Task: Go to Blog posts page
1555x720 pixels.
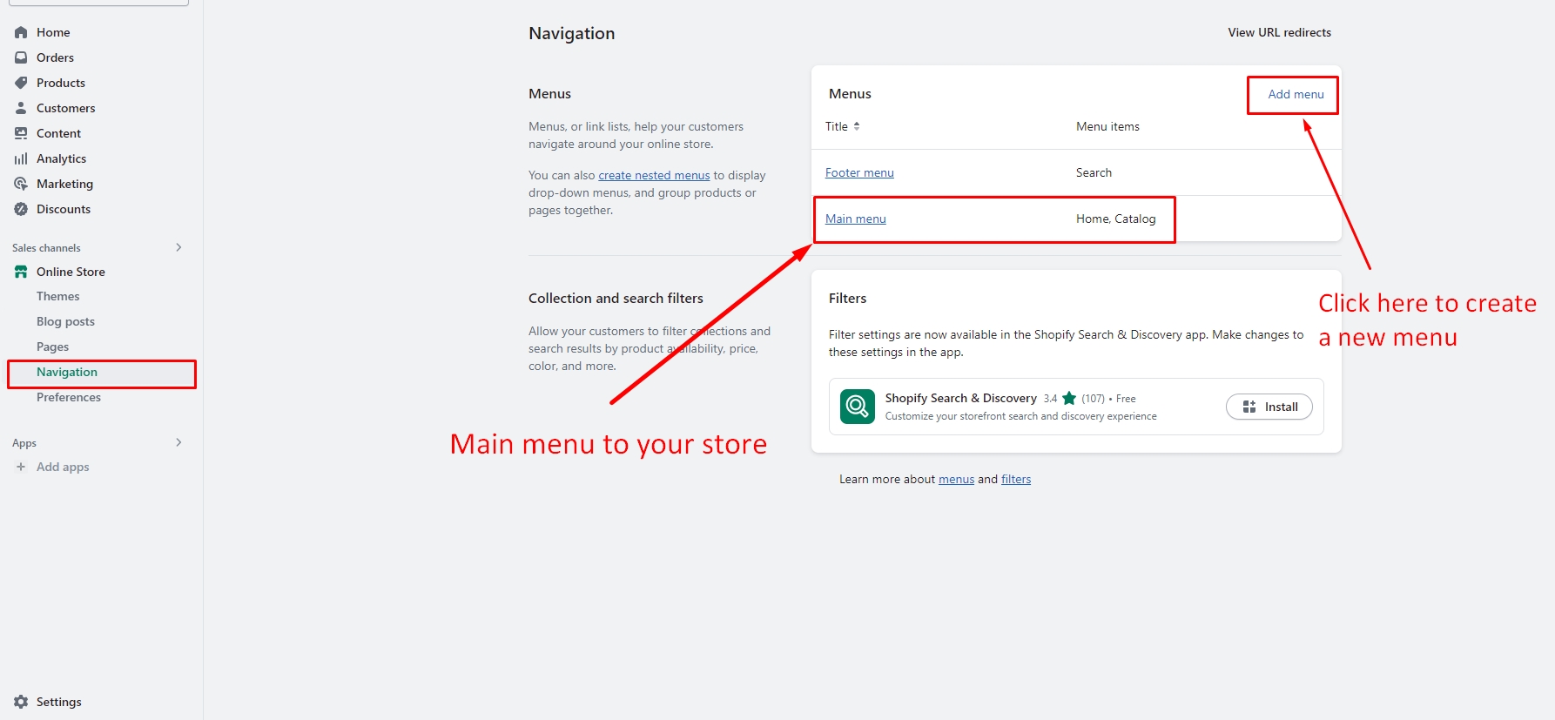Action: (x=65, y=321)
